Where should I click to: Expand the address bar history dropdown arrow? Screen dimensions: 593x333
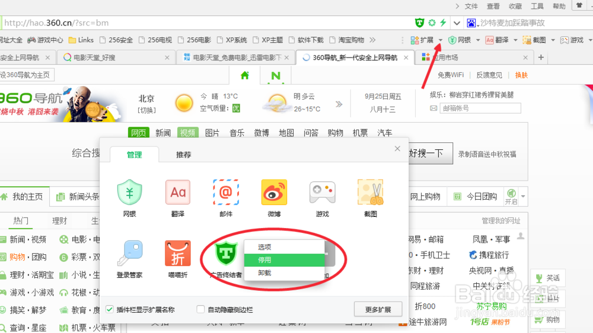[x=457, y=23]
